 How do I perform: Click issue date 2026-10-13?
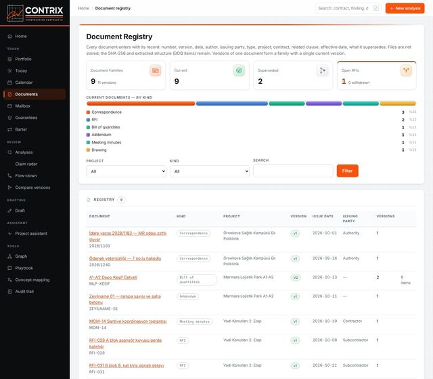[x=325, y=277]
